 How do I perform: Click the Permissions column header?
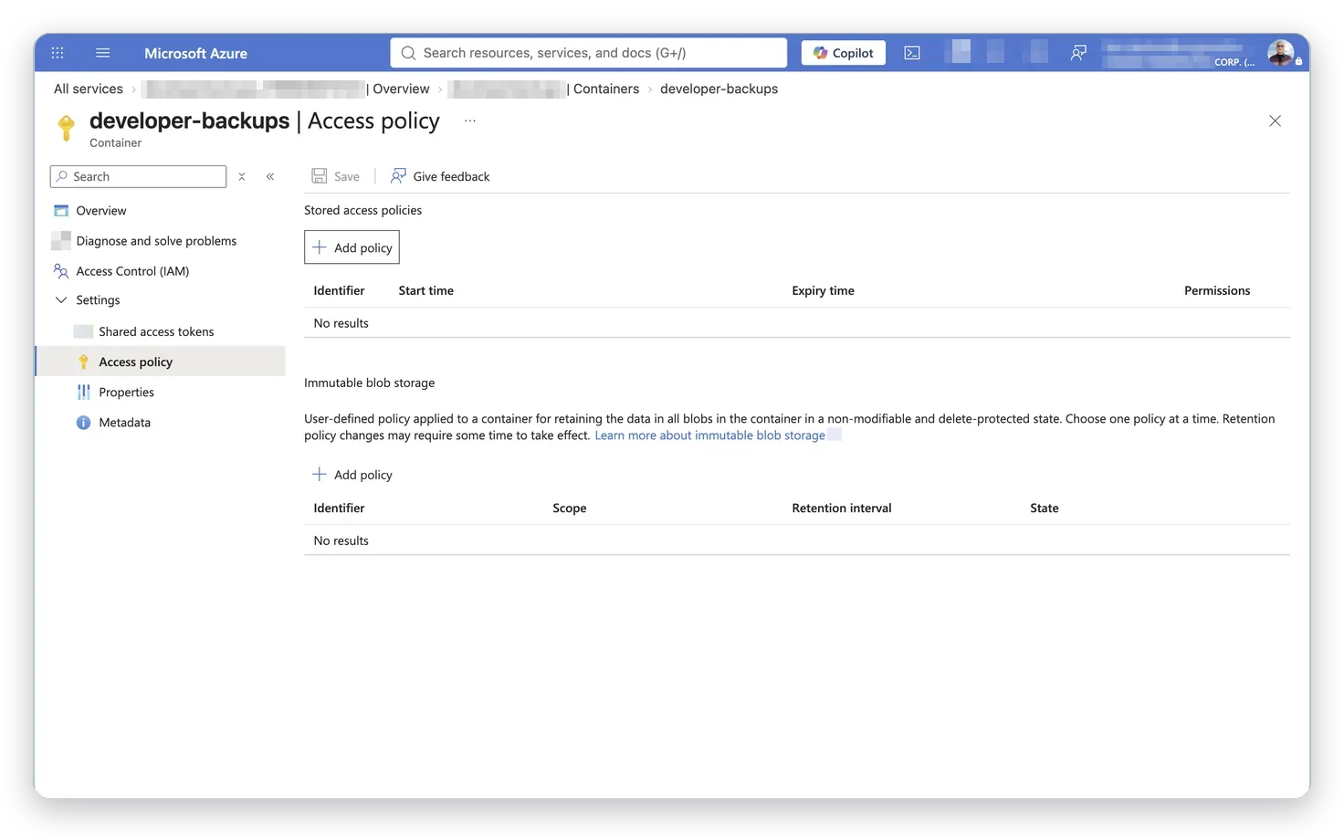1217,290
